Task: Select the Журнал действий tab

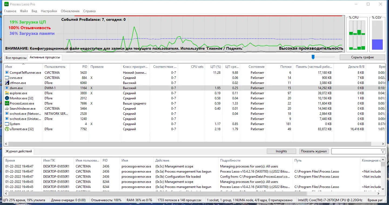Action: (19, 151)
